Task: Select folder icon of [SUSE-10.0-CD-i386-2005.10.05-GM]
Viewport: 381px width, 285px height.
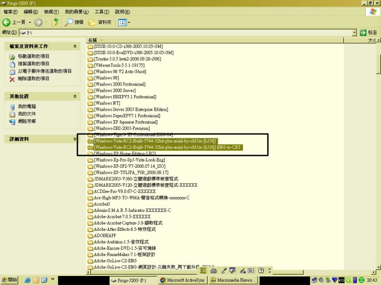Action: click(x=90, y=46)
